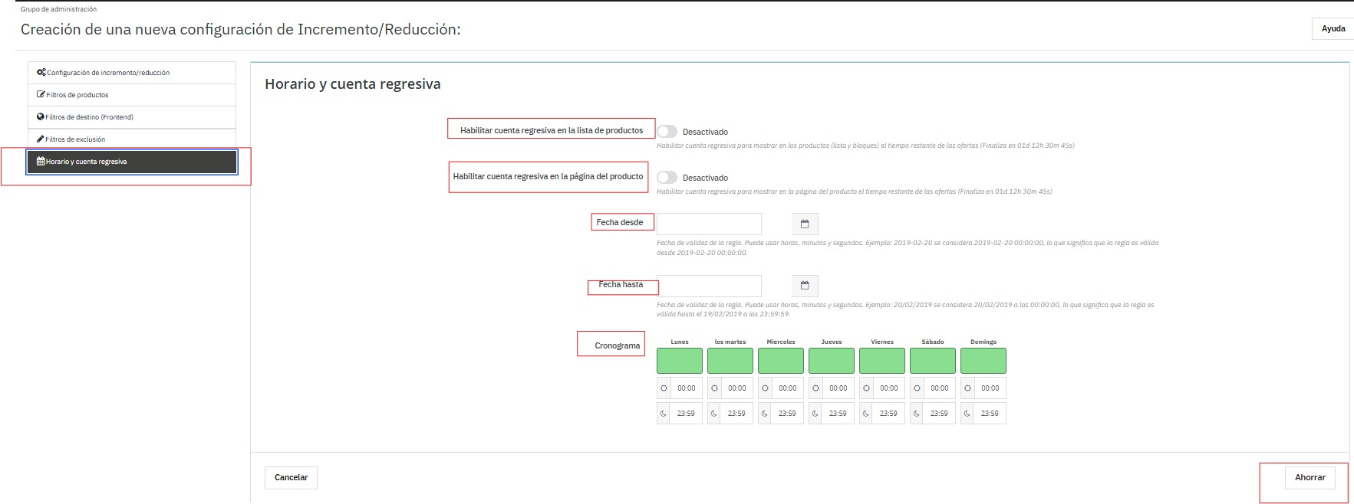This screenshot has height=504, width=1354.
Task: Enable countdown in product list toggle
Action: tap(667, 132)
